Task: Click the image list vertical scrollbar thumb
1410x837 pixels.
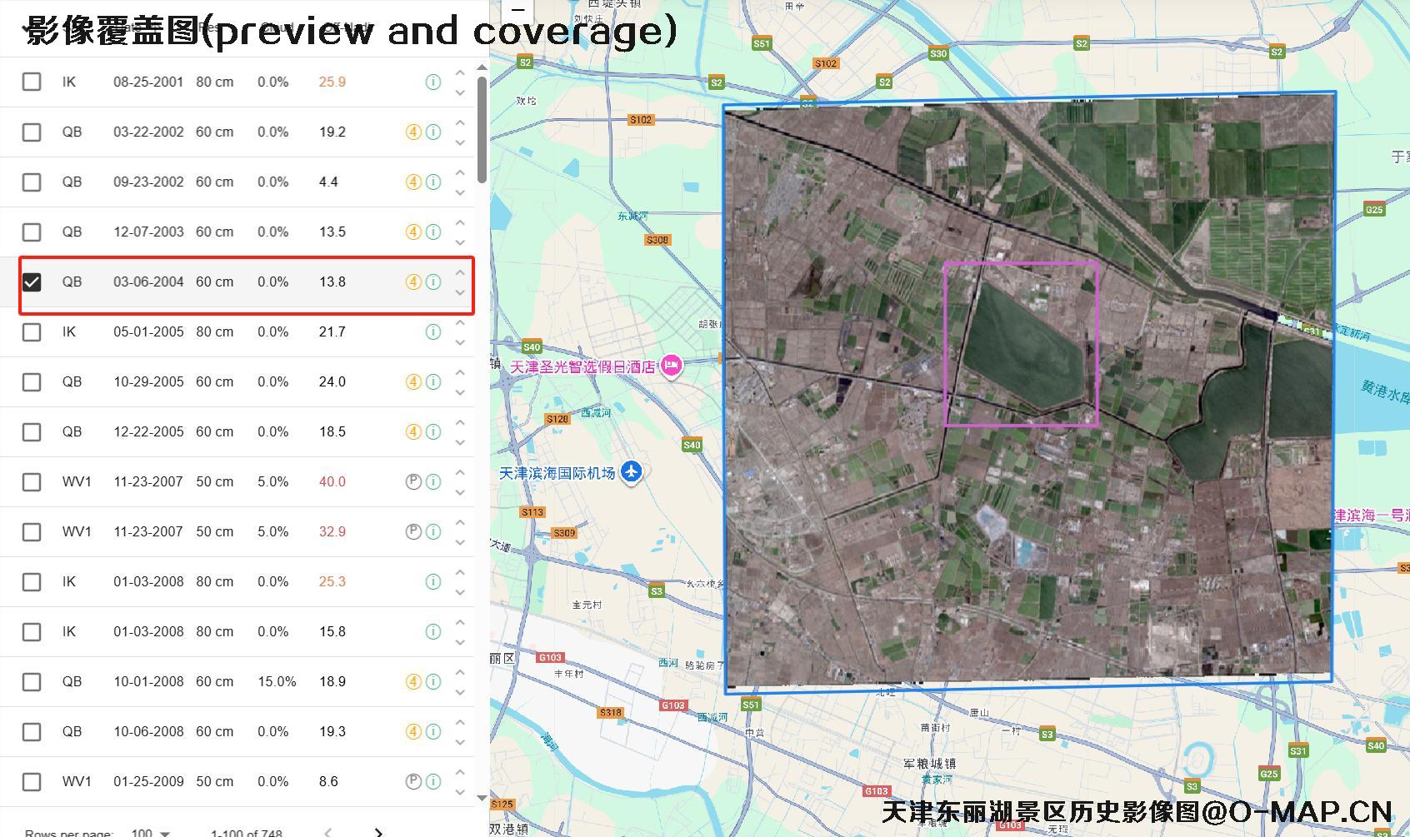Action: (x=482, y=129)
